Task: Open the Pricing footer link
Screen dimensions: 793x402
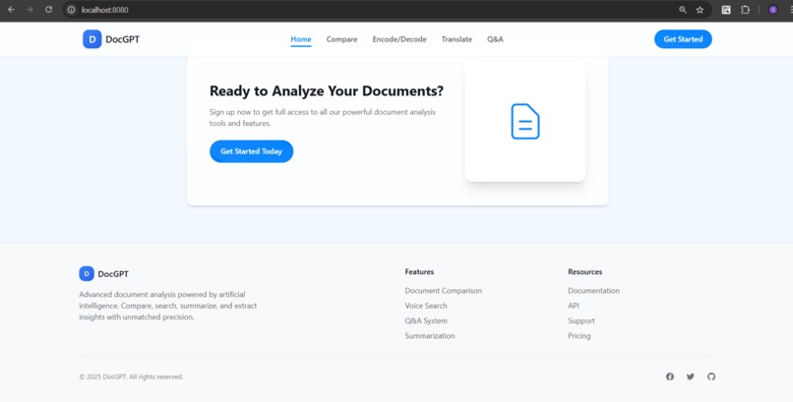Action: [579, 336]
